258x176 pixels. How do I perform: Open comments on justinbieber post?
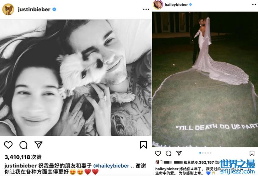pos(23,145)
